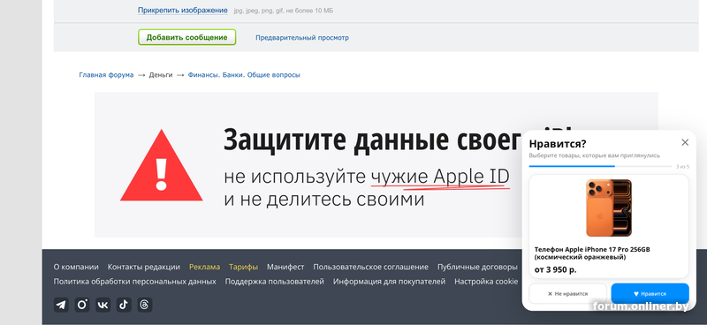Open the Instagram social icon in footer
The height and width of the screenshot is (325, 707).
(x=82, y=306)
